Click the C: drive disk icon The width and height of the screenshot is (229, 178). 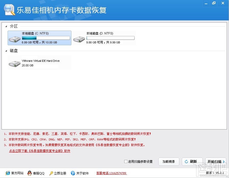15,40
